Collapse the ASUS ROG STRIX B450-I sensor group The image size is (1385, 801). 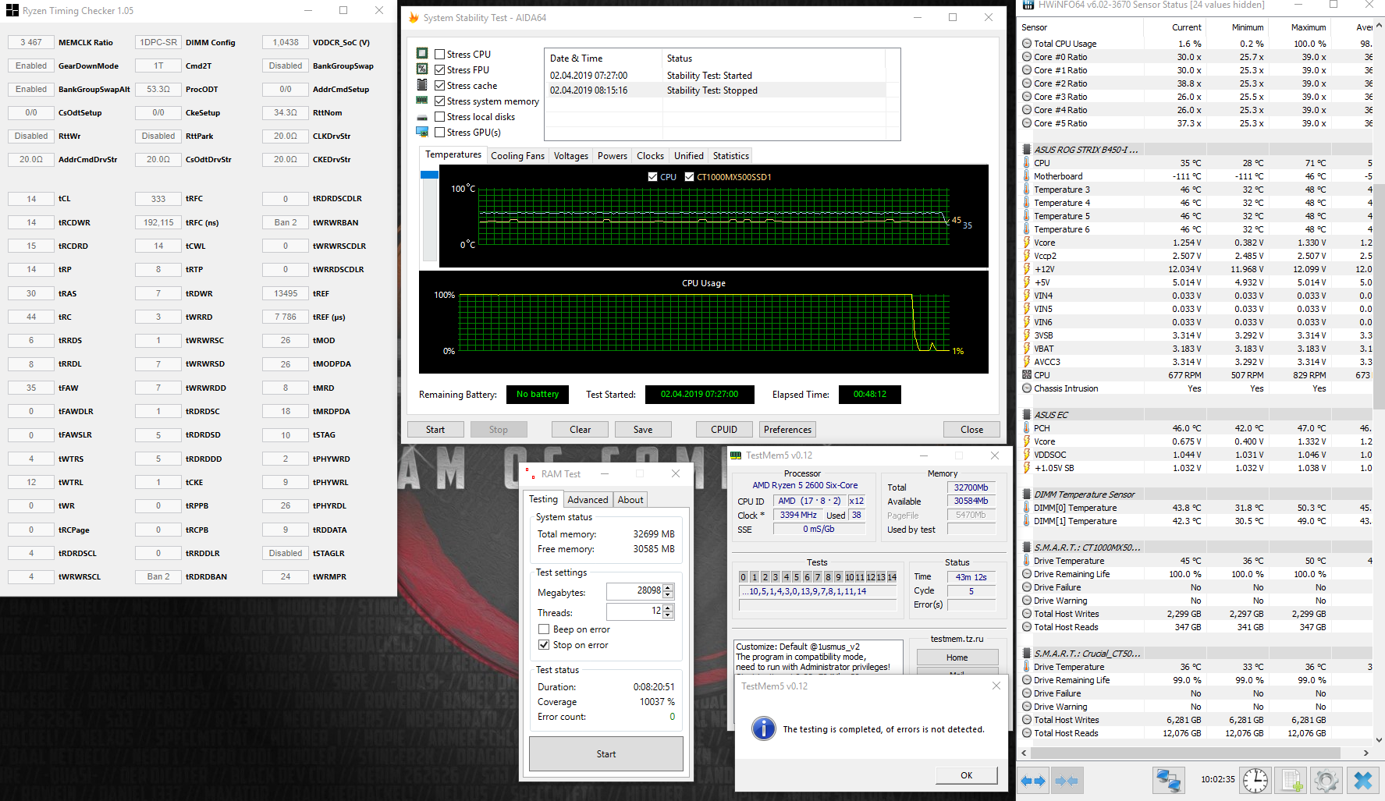tap(1027, 149)
